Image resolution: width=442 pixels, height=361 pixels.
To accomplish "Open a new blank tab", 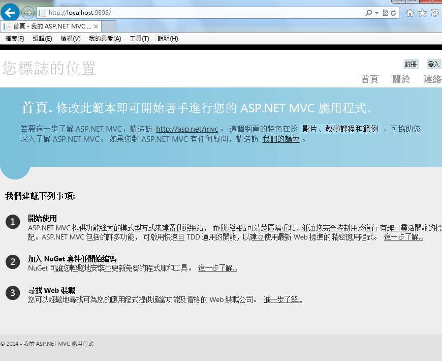I will pyautogui.click(x=109, y=26).
